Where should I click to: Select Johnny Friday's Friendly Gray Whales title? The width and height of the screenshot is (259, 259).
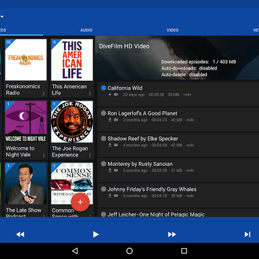click(152, 189)
